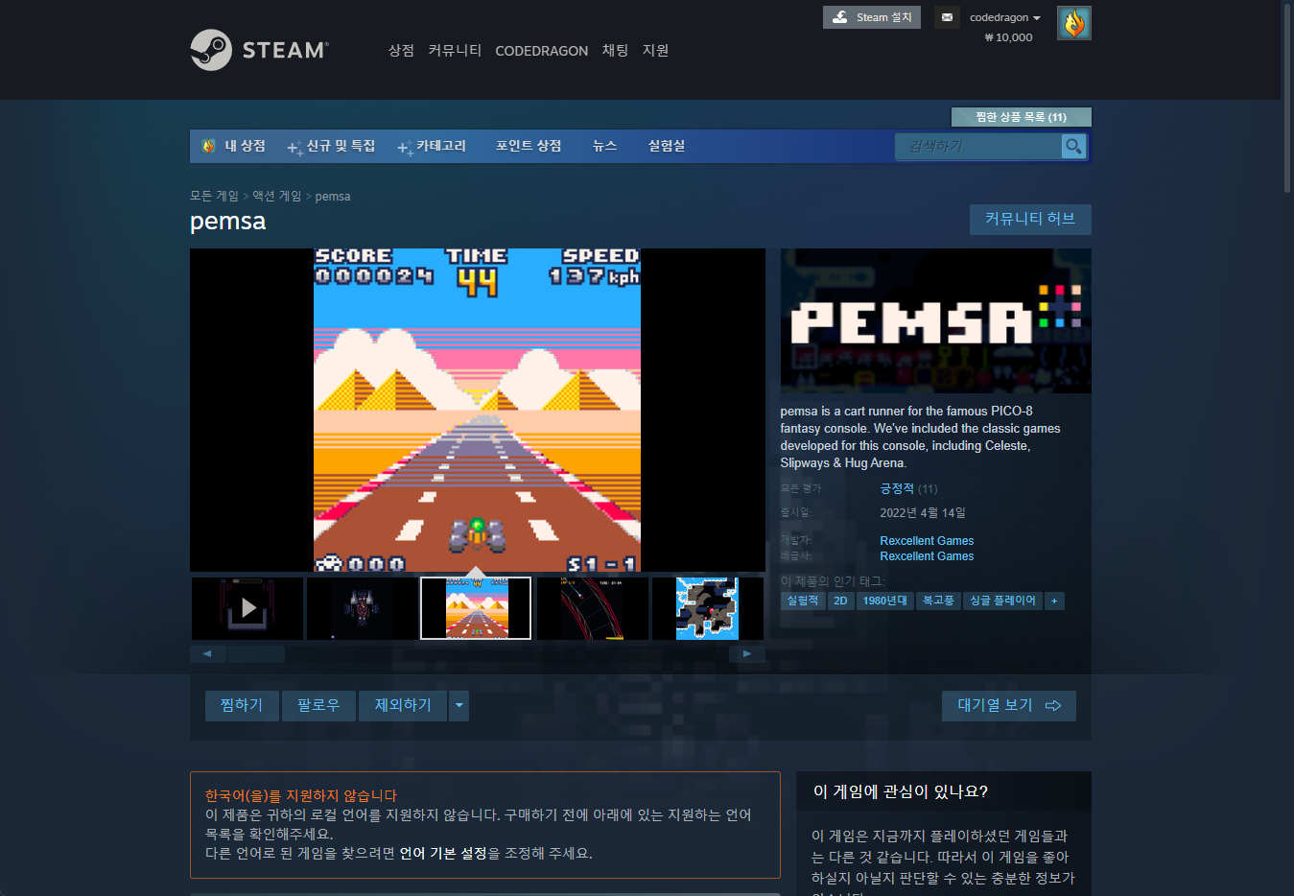1294x896 pixels.
Task: Open 실험실 tab in store bar
Action: pyautogui.click(x=667, y=146)
